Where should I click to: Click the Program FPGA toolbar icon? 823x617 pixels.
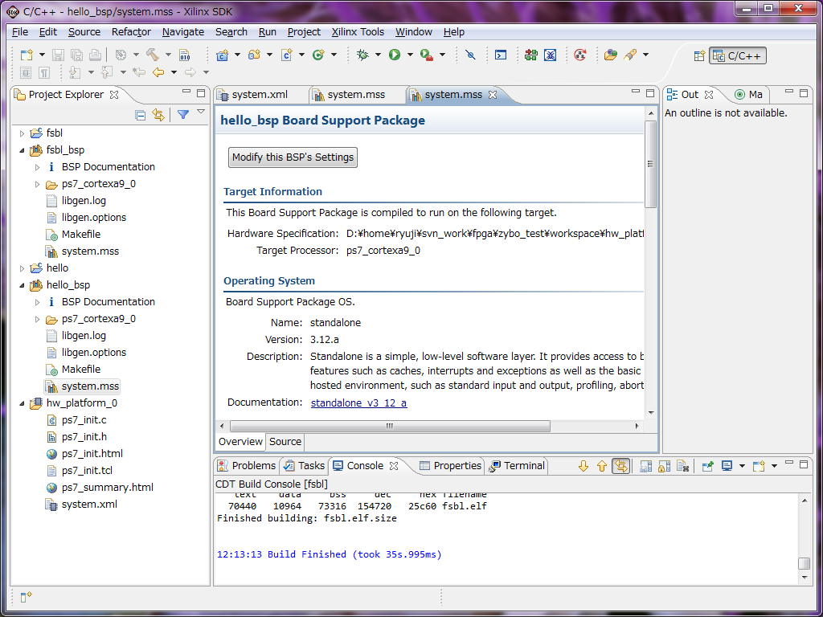531,55
